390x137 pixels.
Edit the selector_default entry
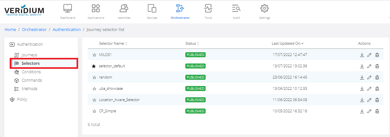click(369, 66)
